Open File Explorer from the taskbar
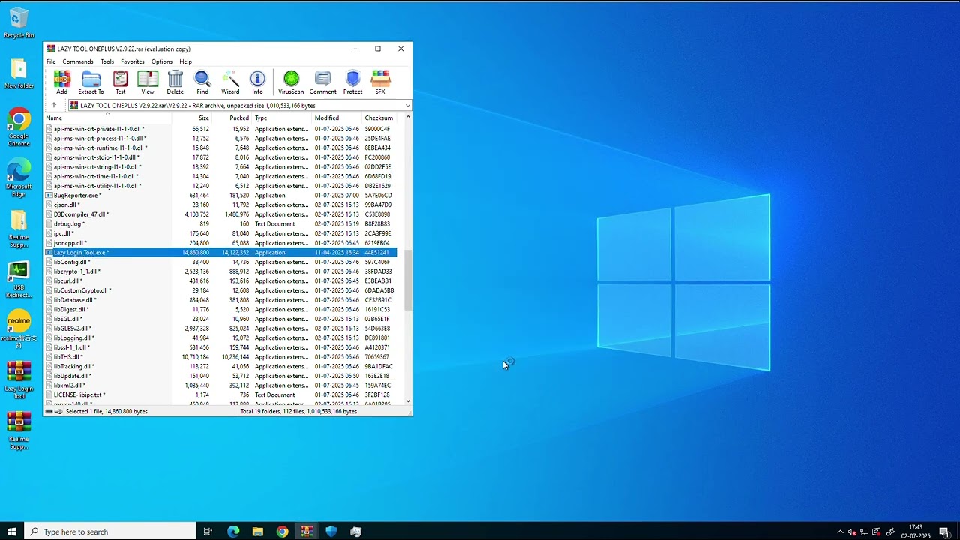Image resolution: width=960 pixels, height=540 pixels. (x=258, y=532)
